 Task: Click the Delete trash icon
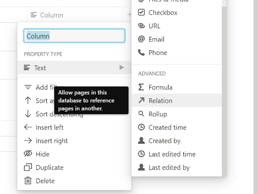28,181
